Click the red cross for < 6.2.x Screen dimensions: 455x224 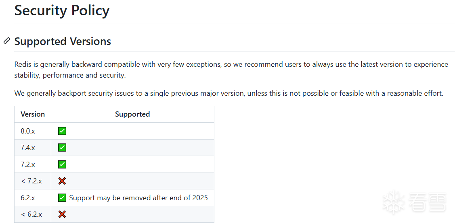(x=62, y=214)
